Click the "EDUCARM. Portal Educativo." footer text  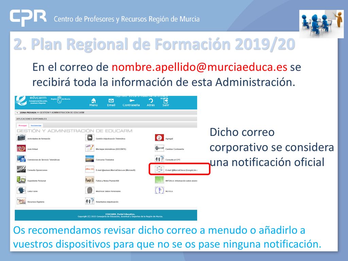120,214
